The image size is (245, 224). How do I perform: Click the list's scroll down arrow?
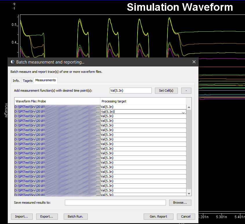click(x=189, y=193)
